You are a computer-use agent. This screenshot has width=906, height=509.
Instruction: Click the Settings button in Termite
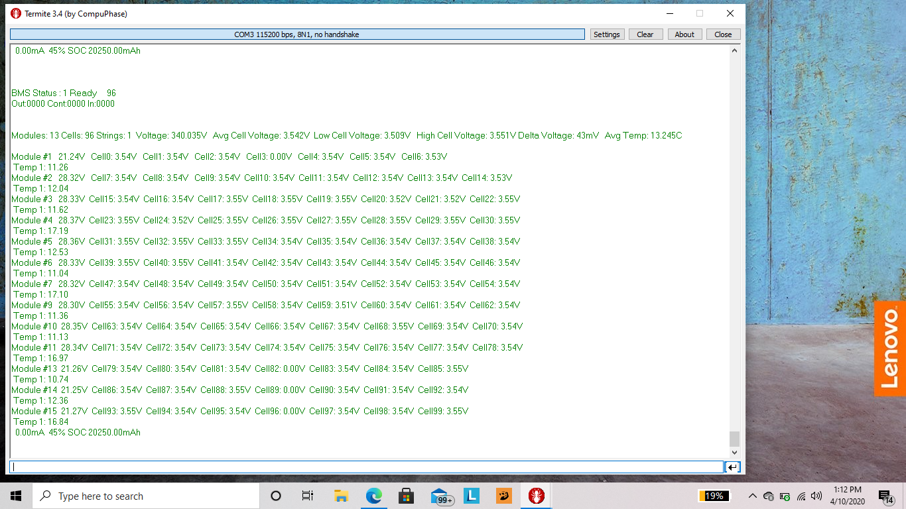pos(607,34)
